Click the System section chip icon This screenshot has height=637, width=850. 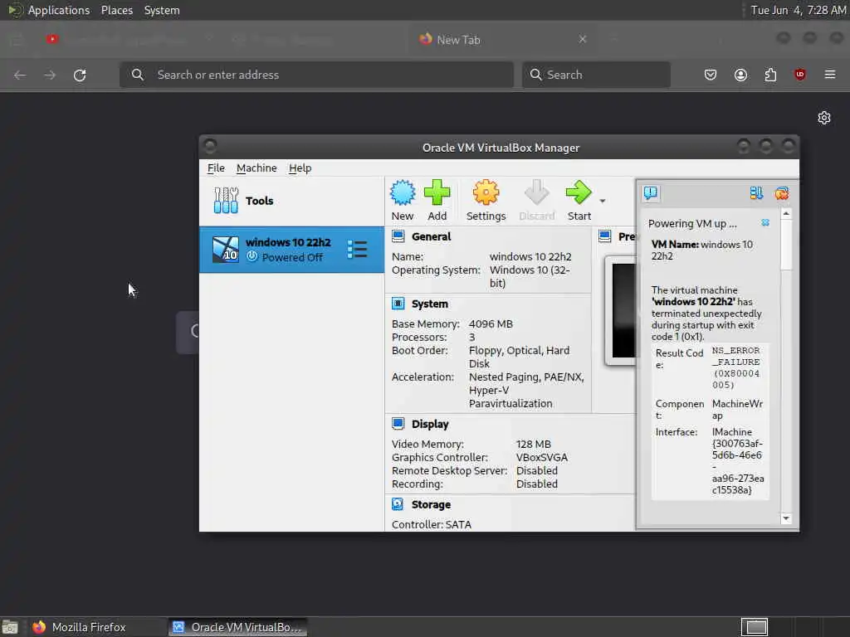398,304
